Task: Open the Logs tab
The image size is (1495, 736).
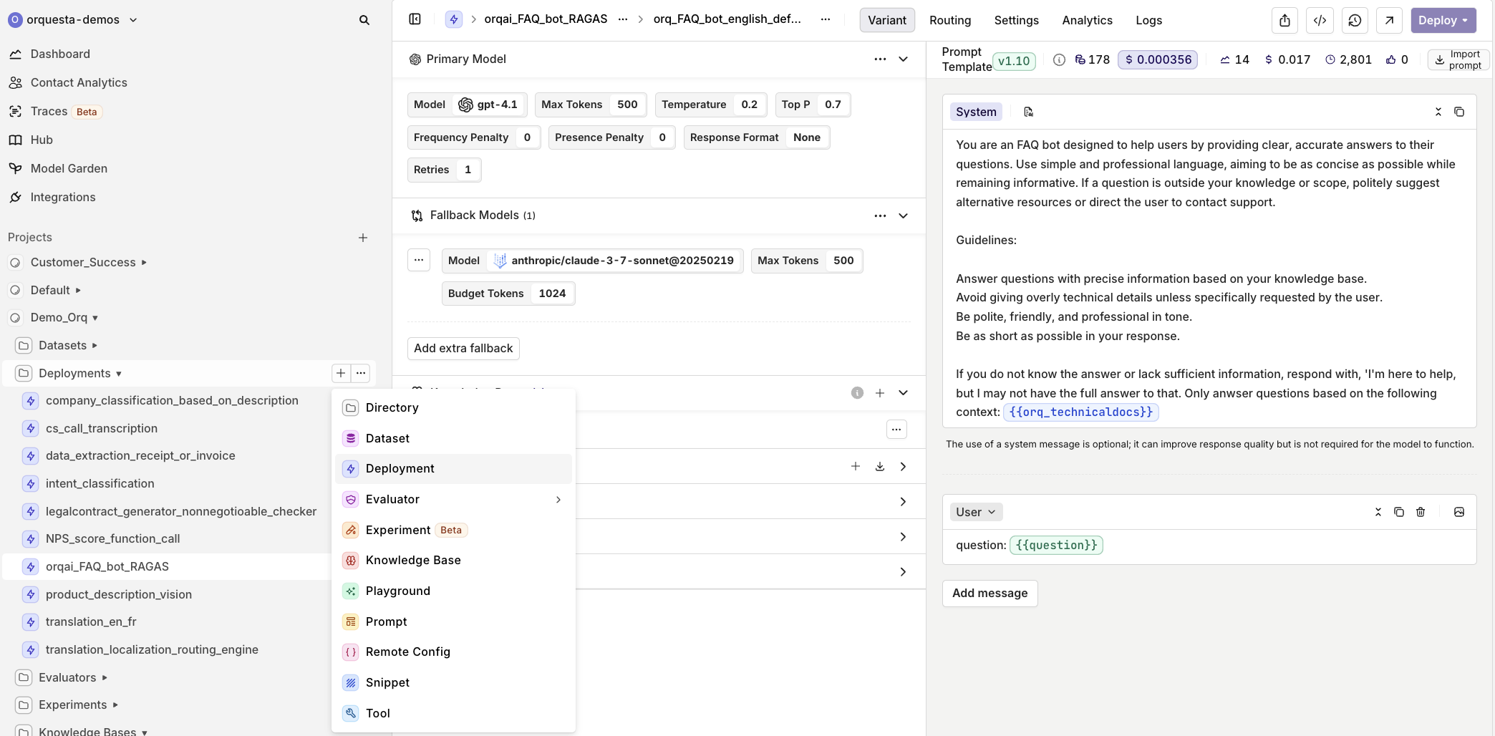Action: coord(1148,20)
